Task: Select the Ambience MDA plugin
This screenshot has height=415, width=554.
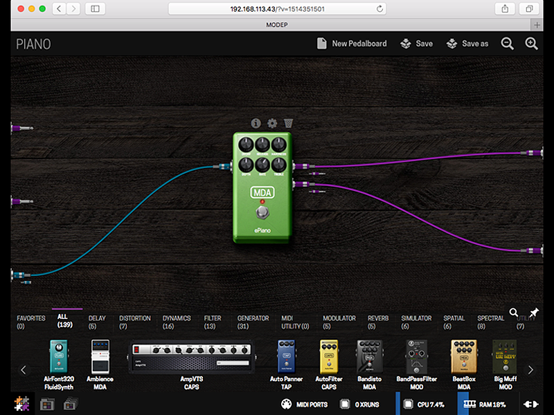Action: (x=100, y=365)
